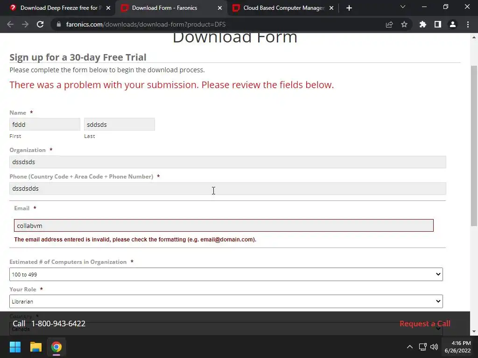
Task: Click the email invalid error message
Action: [135, 239]
